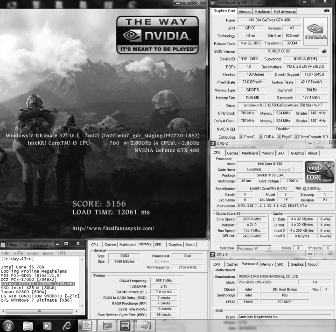Image resolution: width=336 pixels, height=332 pixels.
Task: Toggle the PhysX checkbox
Action: click(x=279, y=137)
